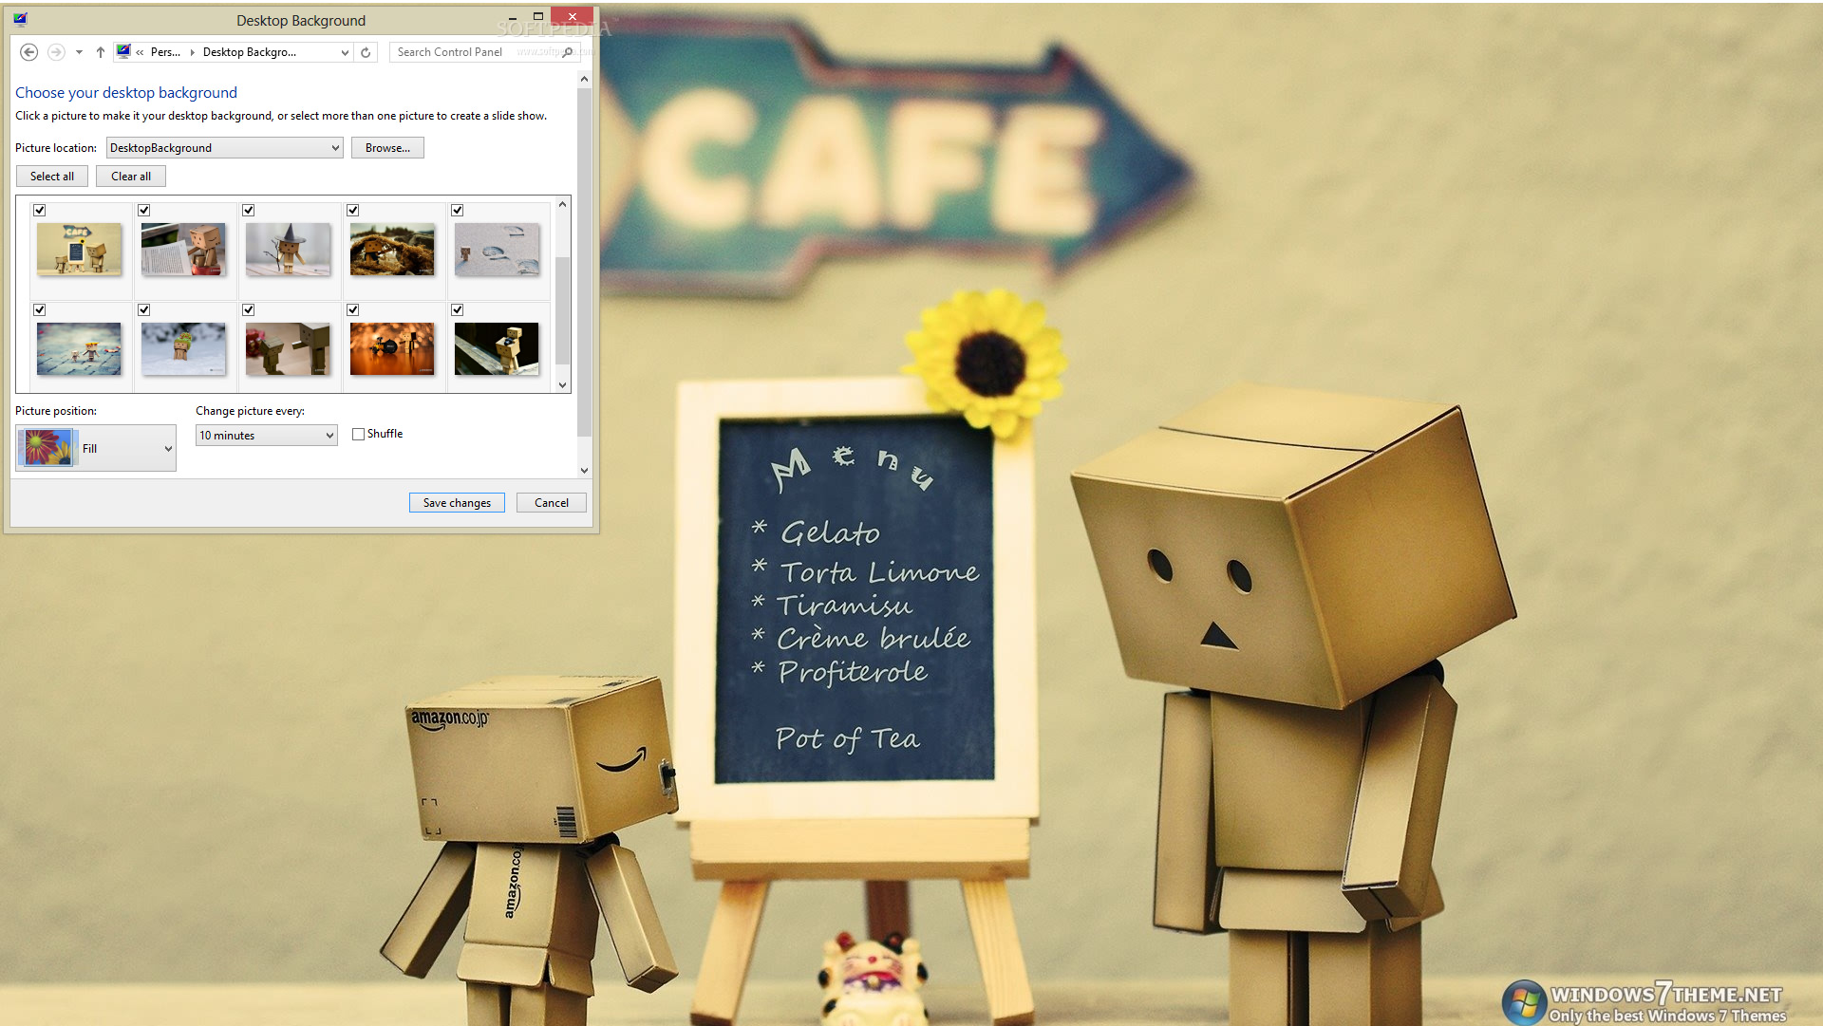The image size is (1823, 1026).
Task: Select the orange sunset Danbo thumbnail
Action: (x=392, y=349)
